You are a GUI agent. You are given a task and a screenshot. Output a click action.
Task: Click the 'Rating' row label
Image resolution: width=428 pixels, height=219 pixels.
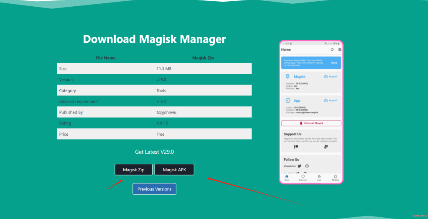(64, 123)
